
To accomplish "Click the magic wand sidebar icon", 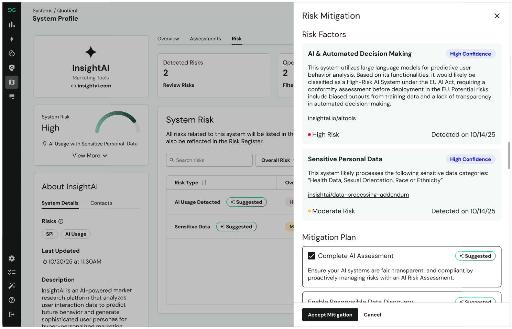I will 12,286.
